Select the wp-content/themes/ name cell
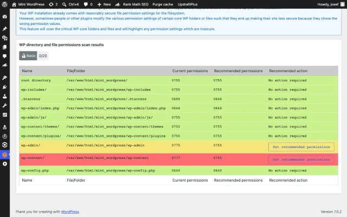This screenshot has height=217, width=347. [40, 126]
